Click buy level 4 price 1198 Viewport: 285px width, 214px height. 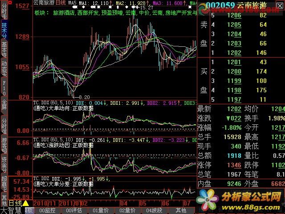(x=234, y=90)
